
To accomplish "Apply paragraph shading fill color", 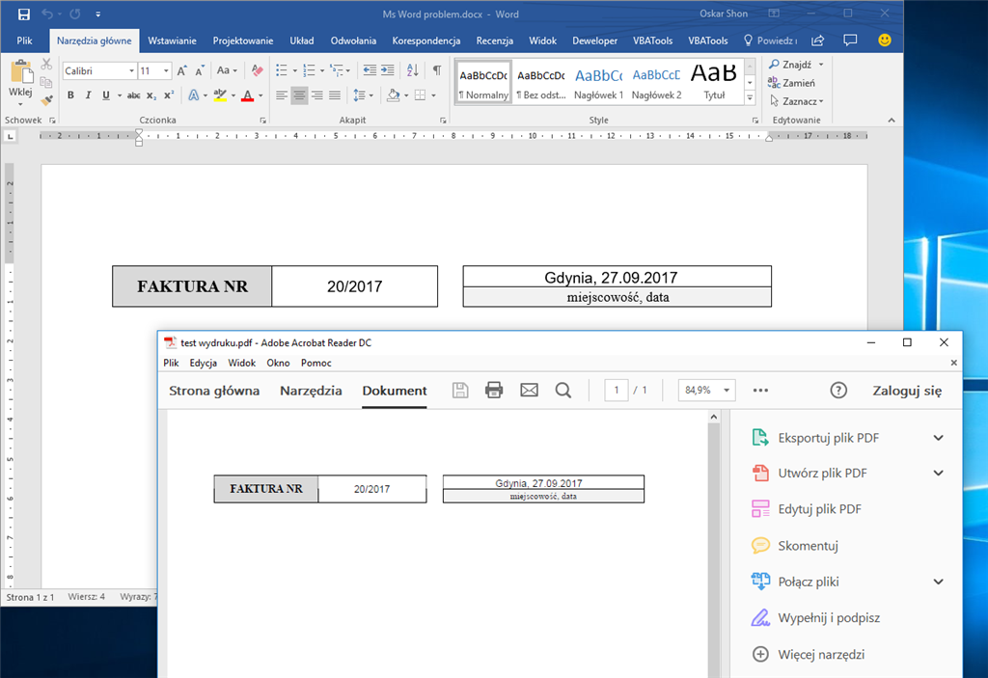I will click(394, 95).
